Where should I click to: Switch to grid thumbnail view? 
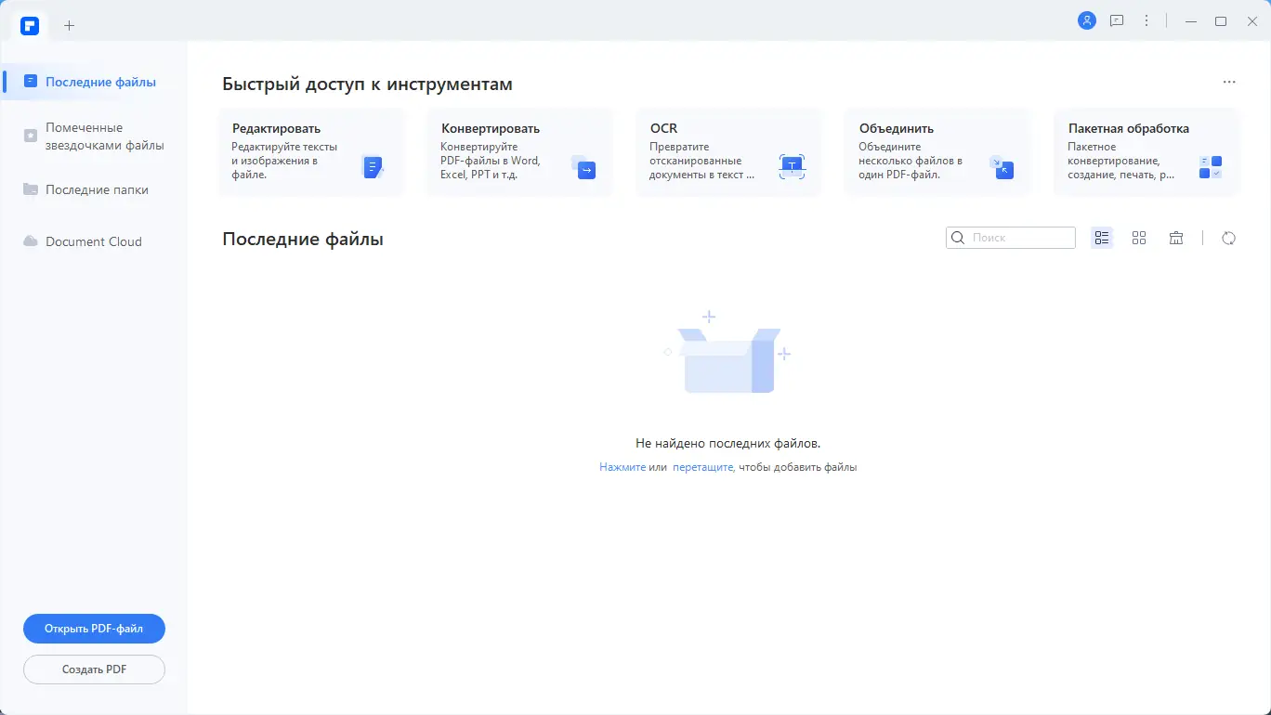point(1139,238)
